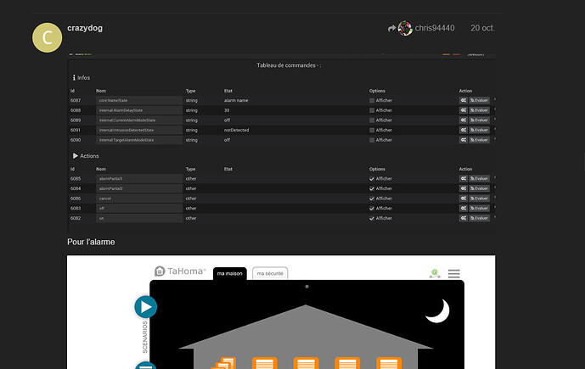Click Evaluer button for alarmPartial1
The height and width of the screenshot is (369, 585).
tap(479, 178)
